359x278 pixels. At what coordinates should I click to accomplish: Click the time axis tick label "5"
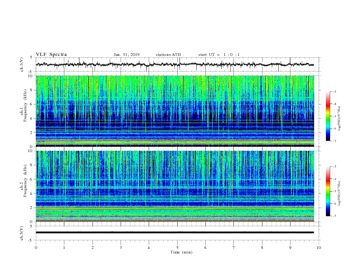pos(177,248)
